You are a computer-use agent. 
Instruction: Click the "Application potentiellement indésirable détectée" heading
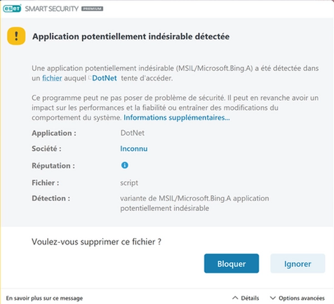(x=131, y=37)
